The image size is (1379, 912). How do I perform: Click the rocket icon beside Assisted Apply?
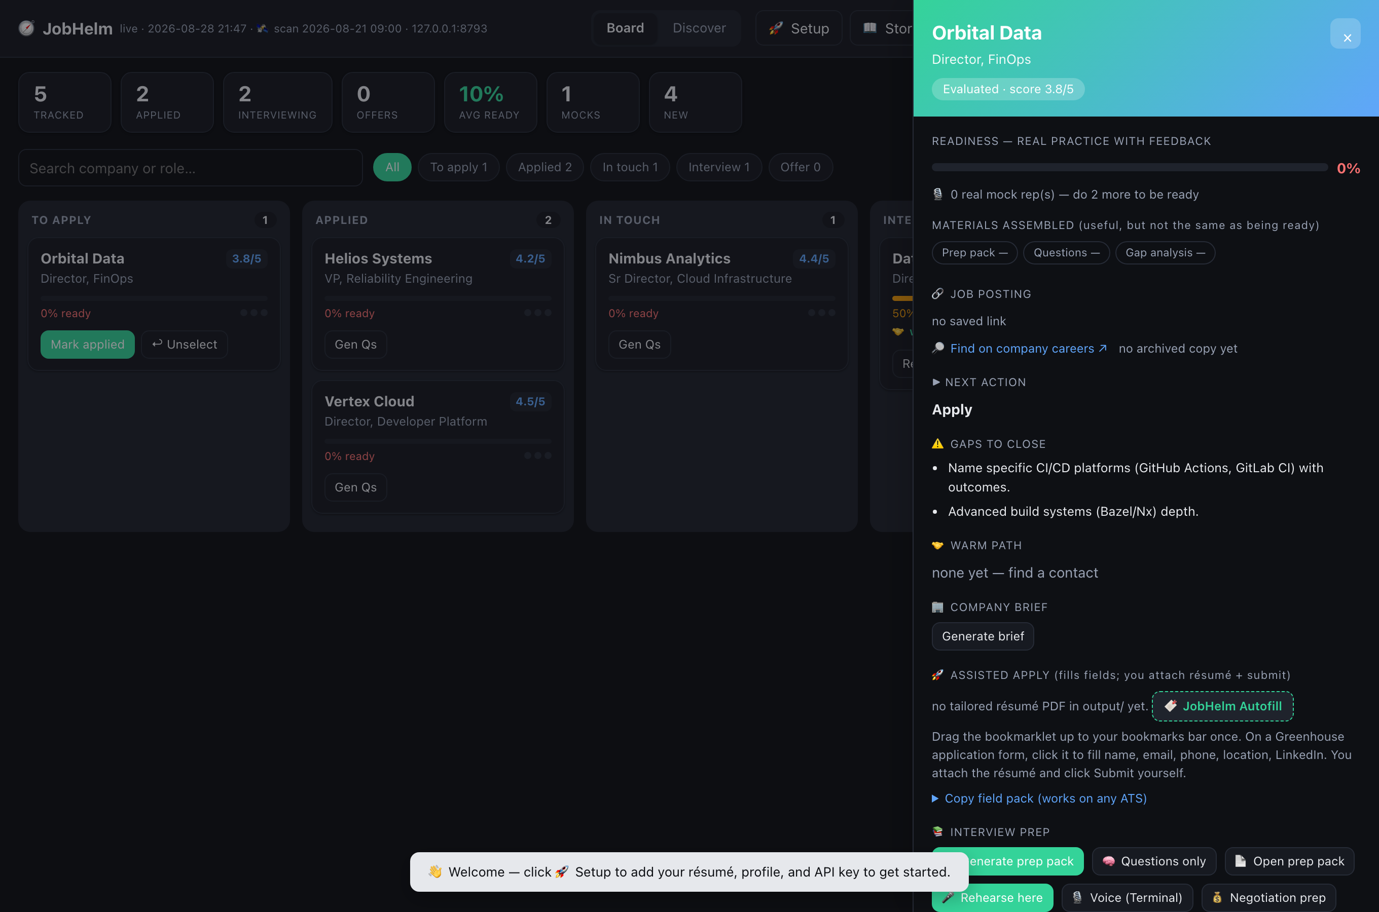[x=937, y=675]
